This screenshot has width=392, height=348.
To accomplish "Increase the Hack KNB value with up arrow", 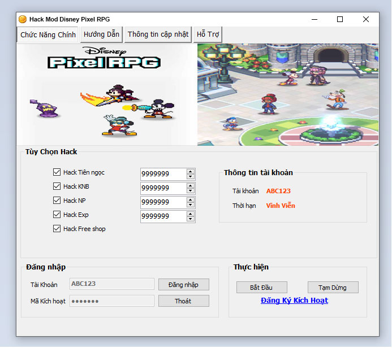I will pos(191,186).
